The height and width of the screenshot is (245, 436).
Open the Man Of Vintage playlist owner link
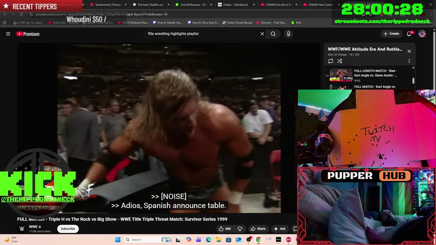pyautogui.click(x=337, y=54)
